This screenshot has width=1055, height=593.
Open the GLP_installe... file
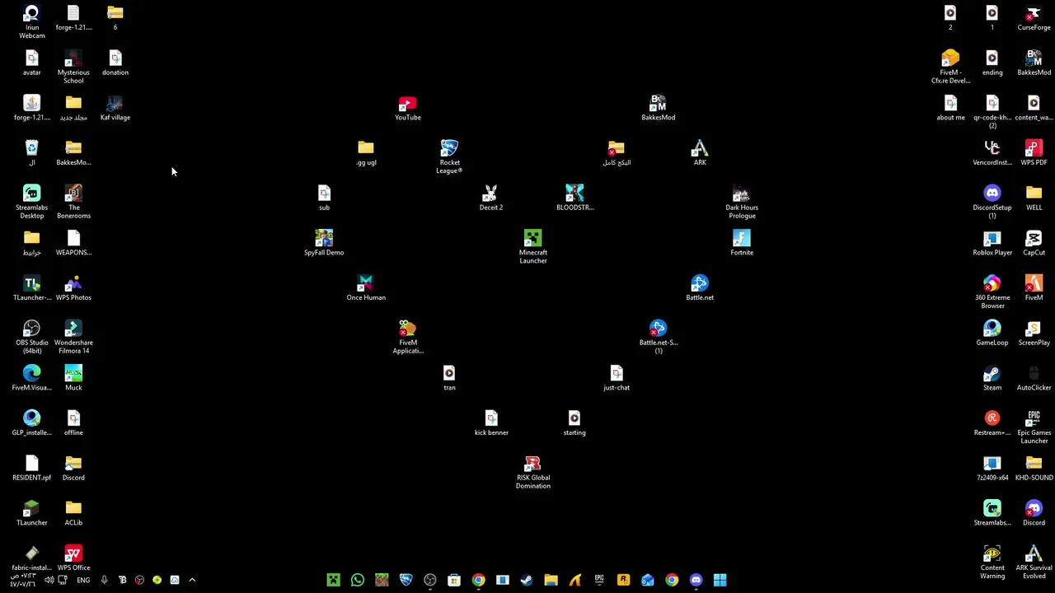(31, 423)
